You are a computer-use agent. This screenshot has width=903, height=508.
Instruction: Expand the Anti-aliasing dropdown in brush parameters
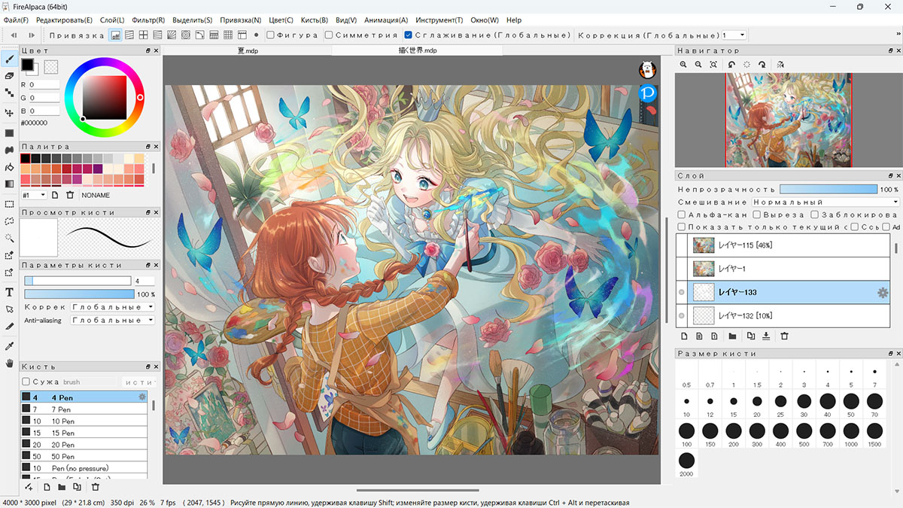[112, 320]
